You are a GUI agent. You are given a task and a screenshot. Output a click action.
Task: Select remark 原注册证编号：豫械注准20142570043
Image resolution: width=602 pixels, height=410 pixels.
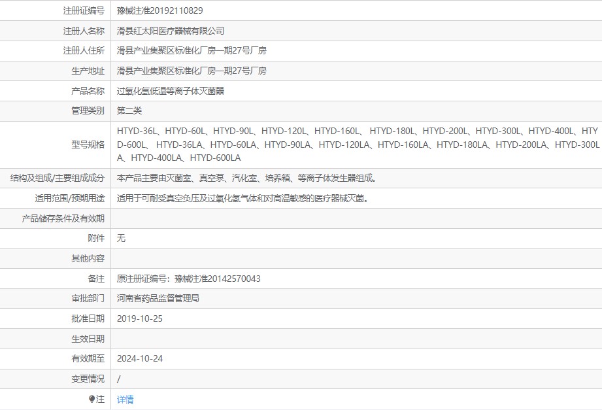[188, 279]
